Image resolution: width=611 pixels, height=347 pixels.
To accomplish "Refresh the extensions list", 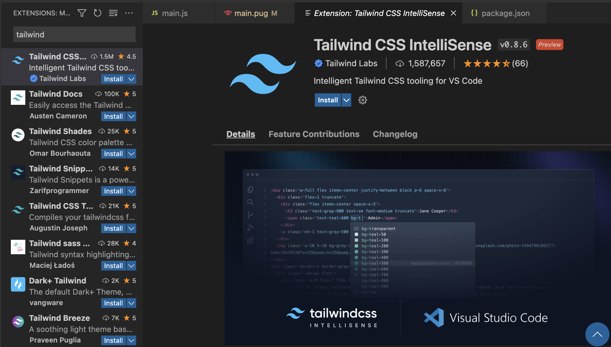I will 97,13.
